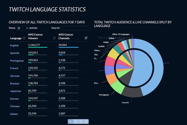The image size is (187, 125).
Task: Click Spanish channels value 9,858
Action: tap(62, 52)
